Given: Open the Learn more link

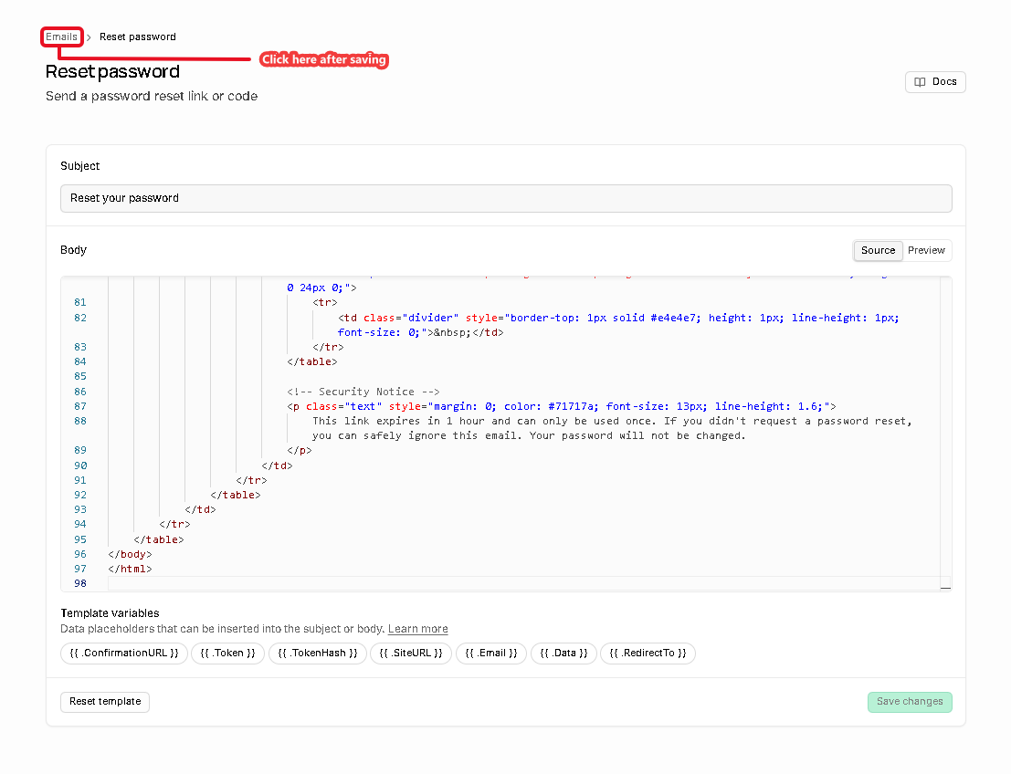Looking at the screenshot, I should (417, 629).
